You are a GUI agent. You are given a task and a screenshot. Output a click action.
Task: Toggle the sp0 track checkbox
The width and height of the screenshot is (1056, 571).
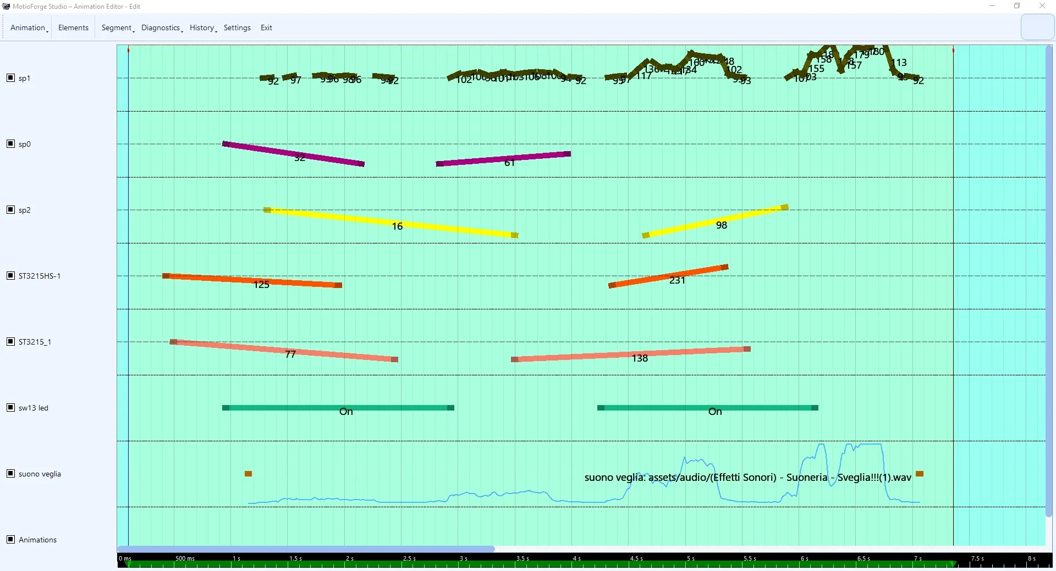click(10, 143)
